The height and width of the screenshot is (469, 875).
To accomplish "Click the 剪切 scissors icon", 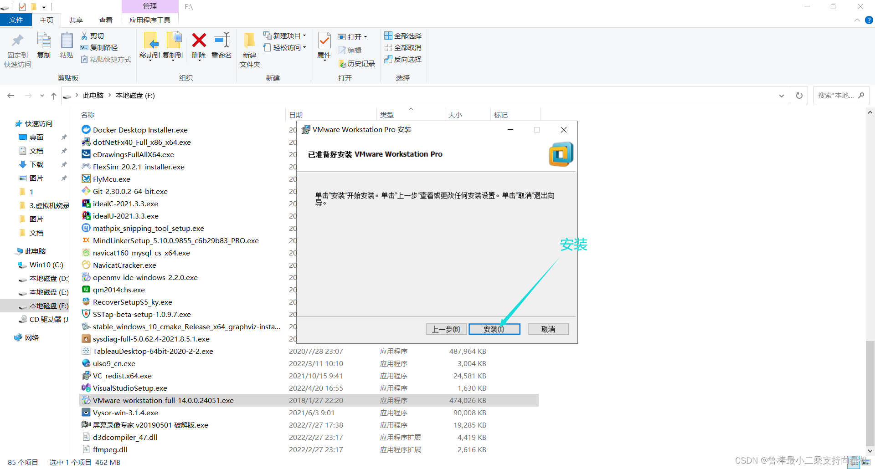I will coord(84,36).
